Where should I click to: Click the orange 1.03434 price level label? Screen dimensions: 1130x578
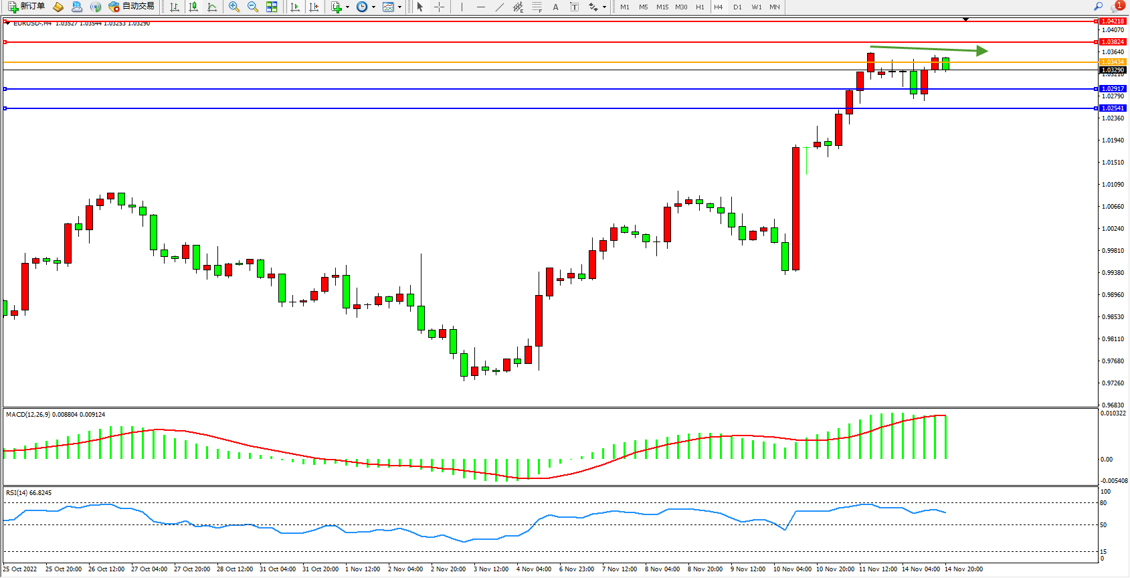(1113, 62)
